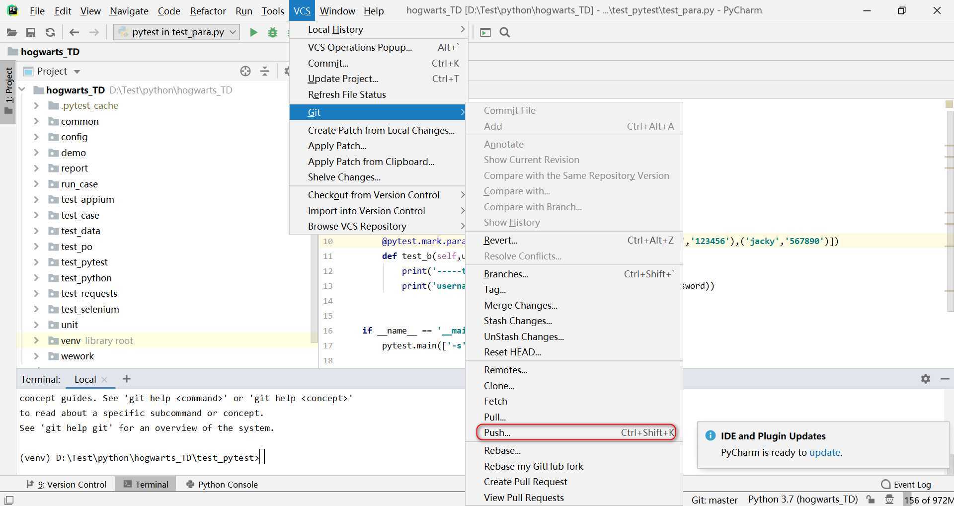Viewport: 954px width, 506px height.
Task: Click the inspector hat icon in status bar
Action: coord(889,500)
